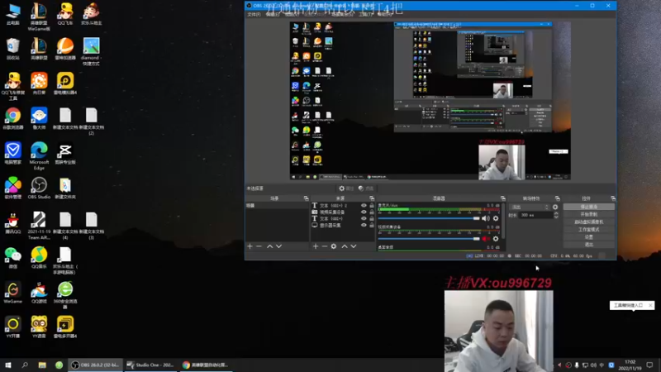Pop out the 转场特效 dock panel
Image resolution: width=661 pixels, height=372 pixels.
(557, 198)
